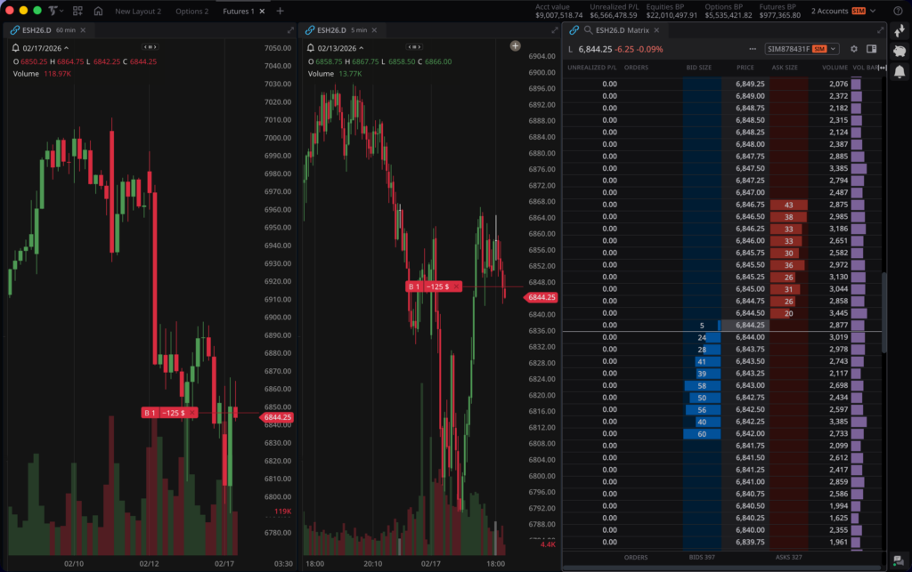Screen dimensions: 912x572
Task: Open positions via the piggy bank sidebar icon
Action: [900, 52]
